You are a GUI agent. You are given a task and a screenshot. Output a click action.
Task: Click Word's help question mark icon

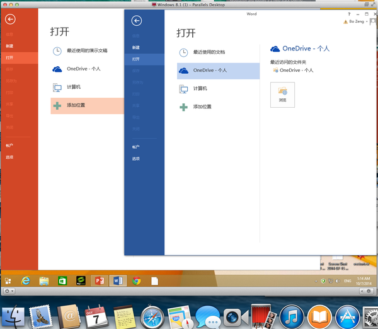(x=349, y=14)
